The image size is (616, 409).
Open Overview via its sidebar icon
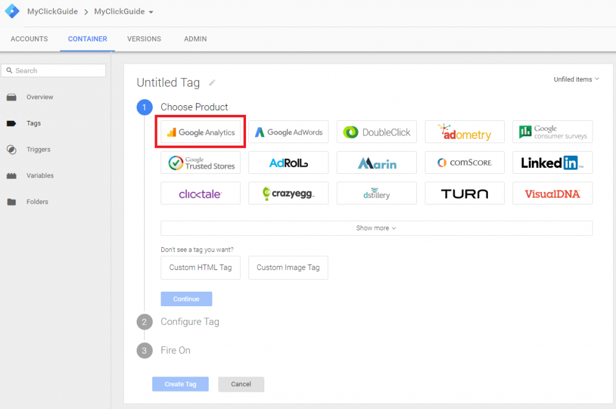(11, 97)
